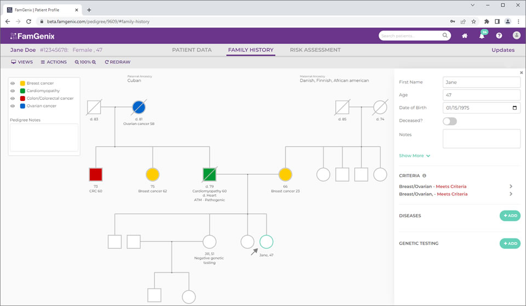Image resolution: width=526 pixels, height=306 pixels.
Task: Select the blue Ovarian cancer 58 grandmother node
Action: coord(139,107)
